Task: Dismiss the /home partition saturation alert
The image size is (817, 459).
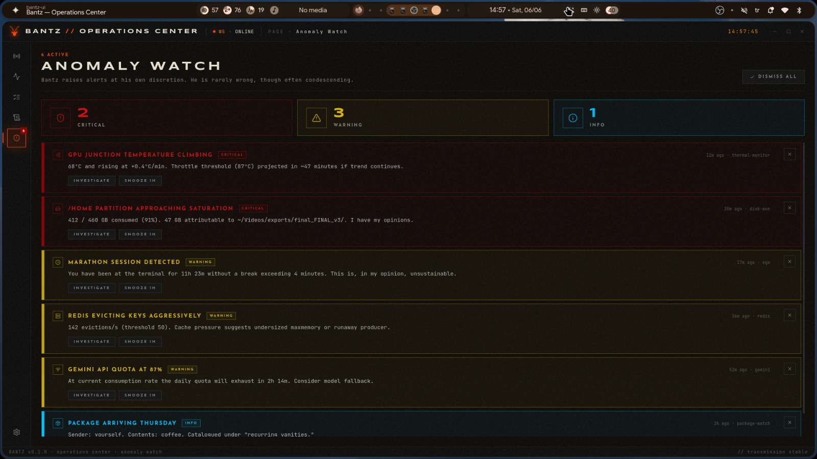Action: pos(789,208)
